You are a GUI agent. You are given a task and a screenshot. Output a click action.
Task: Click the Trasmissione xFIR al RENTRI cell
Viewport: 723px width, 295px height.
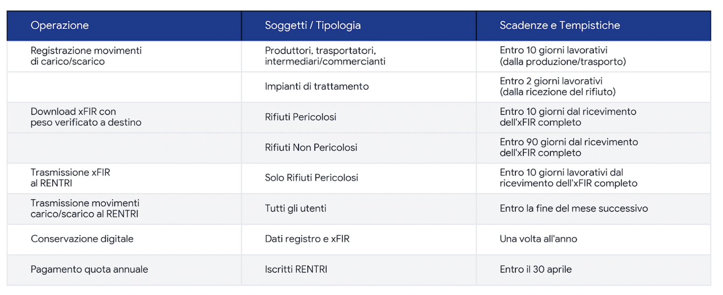point(124,178)
